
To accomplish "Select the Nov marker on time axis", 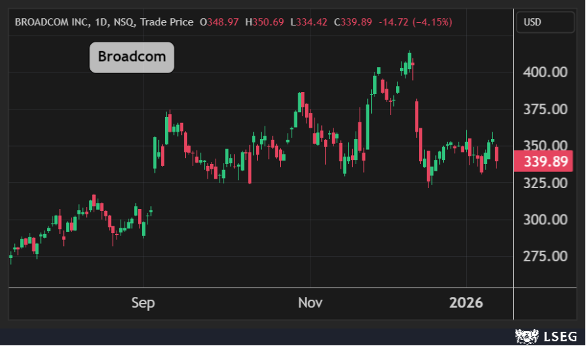I will (x=311, y=303).
